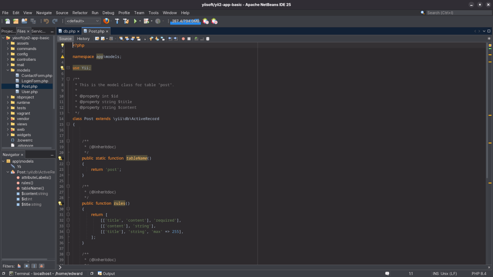493x277 pixels.
Task: Open the Output window button
Action: (x=106, y=274)
